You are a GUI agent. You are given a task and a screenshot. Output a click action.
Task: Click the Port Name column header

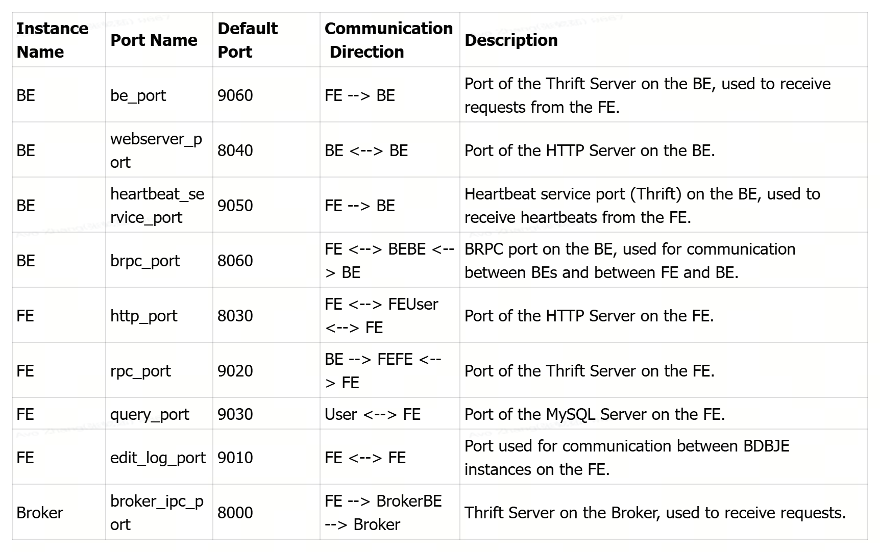point(154,40)
